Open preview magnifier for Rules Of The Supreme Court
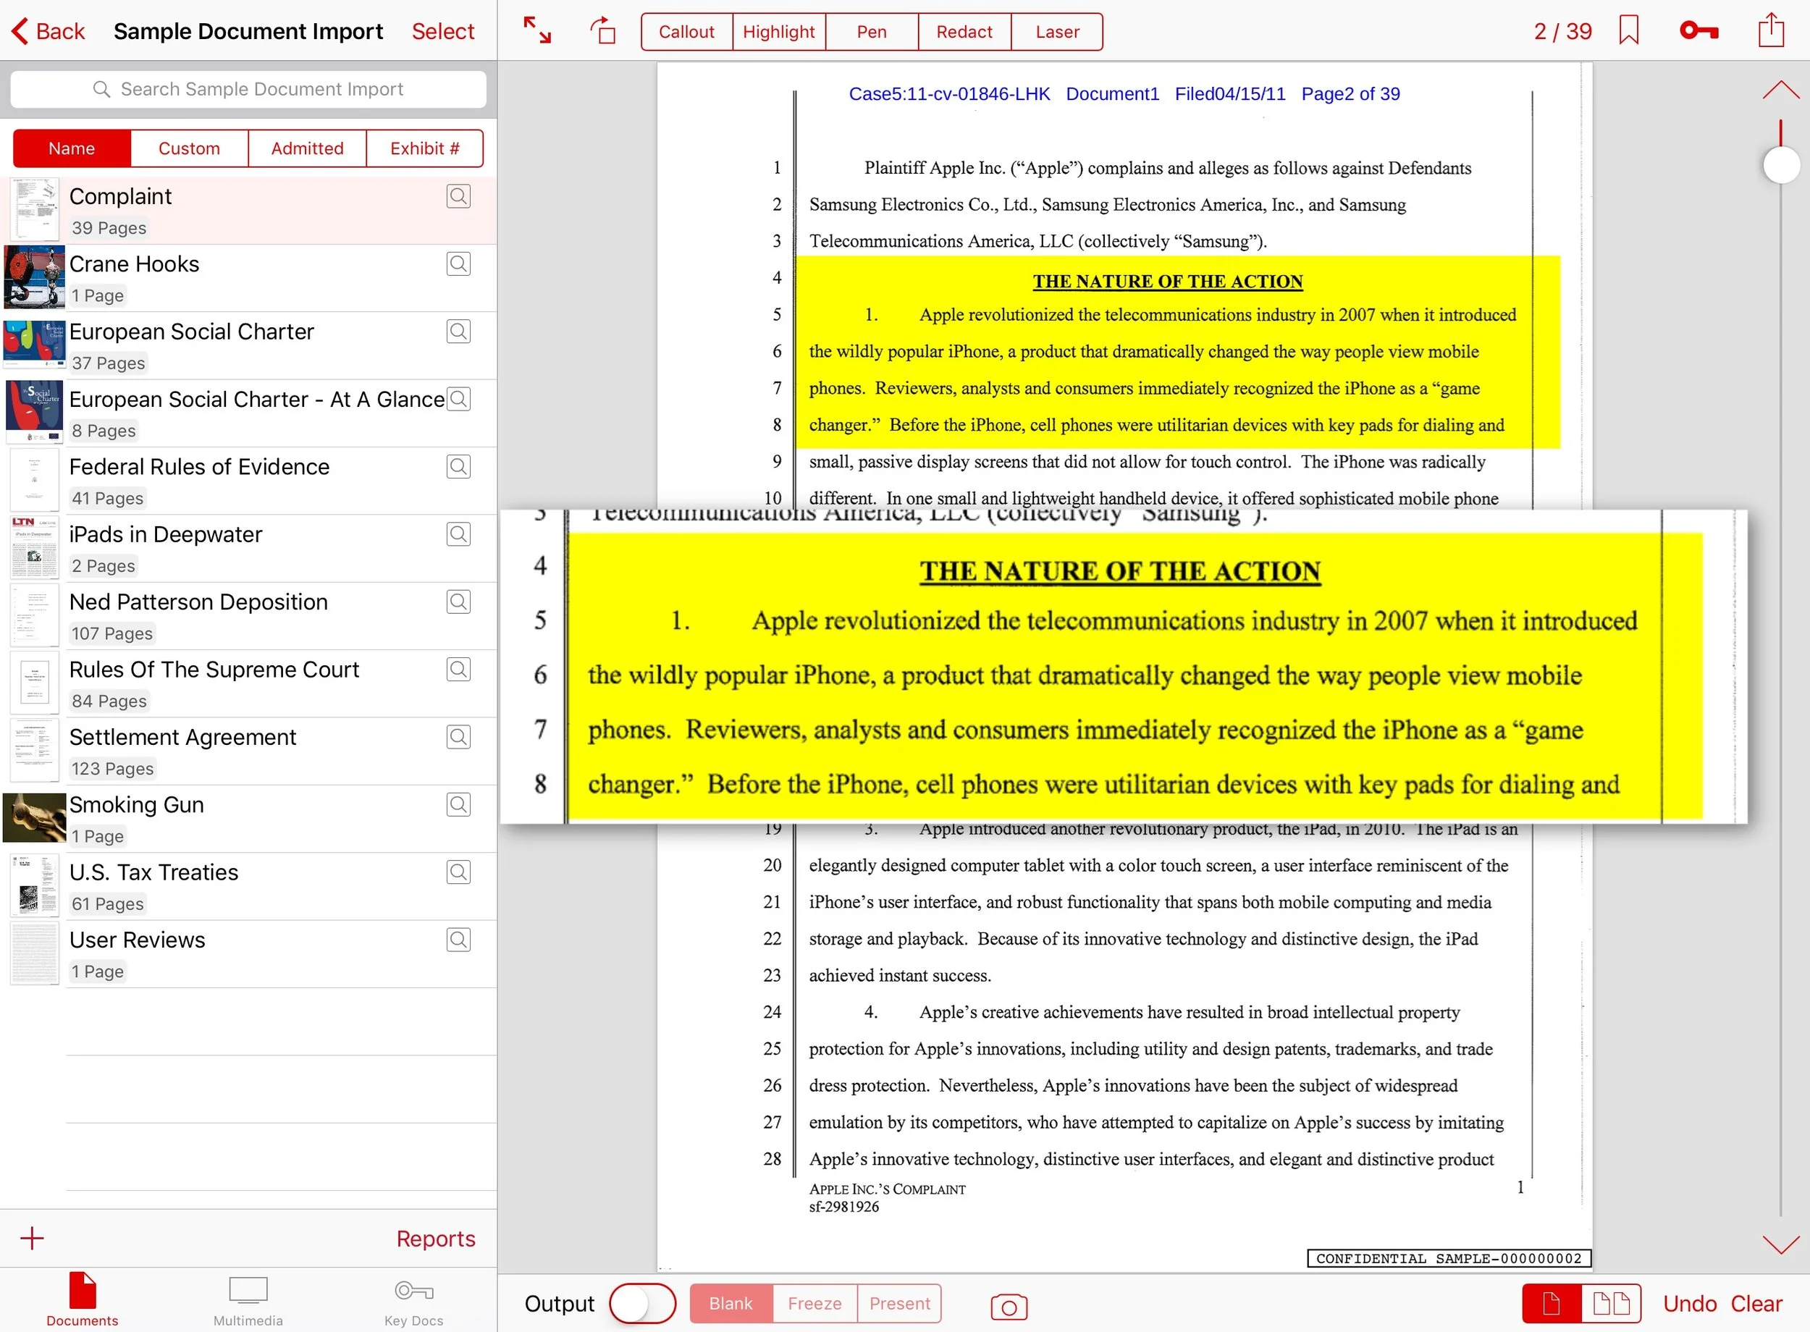1810x1332 pixels. coord(459,669)
